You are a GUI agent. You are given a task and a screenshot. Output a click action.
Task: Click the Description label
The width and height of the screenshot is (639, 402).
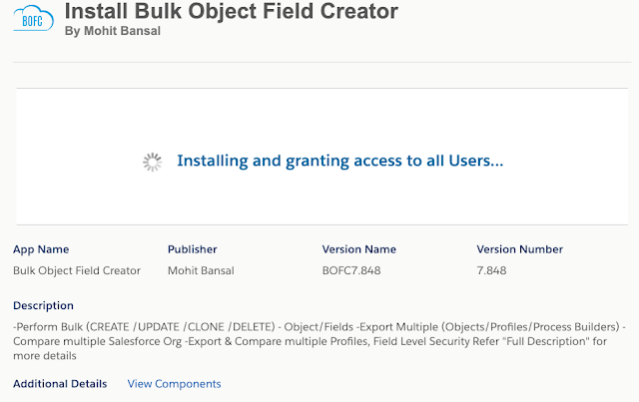[x=43, y=305]
